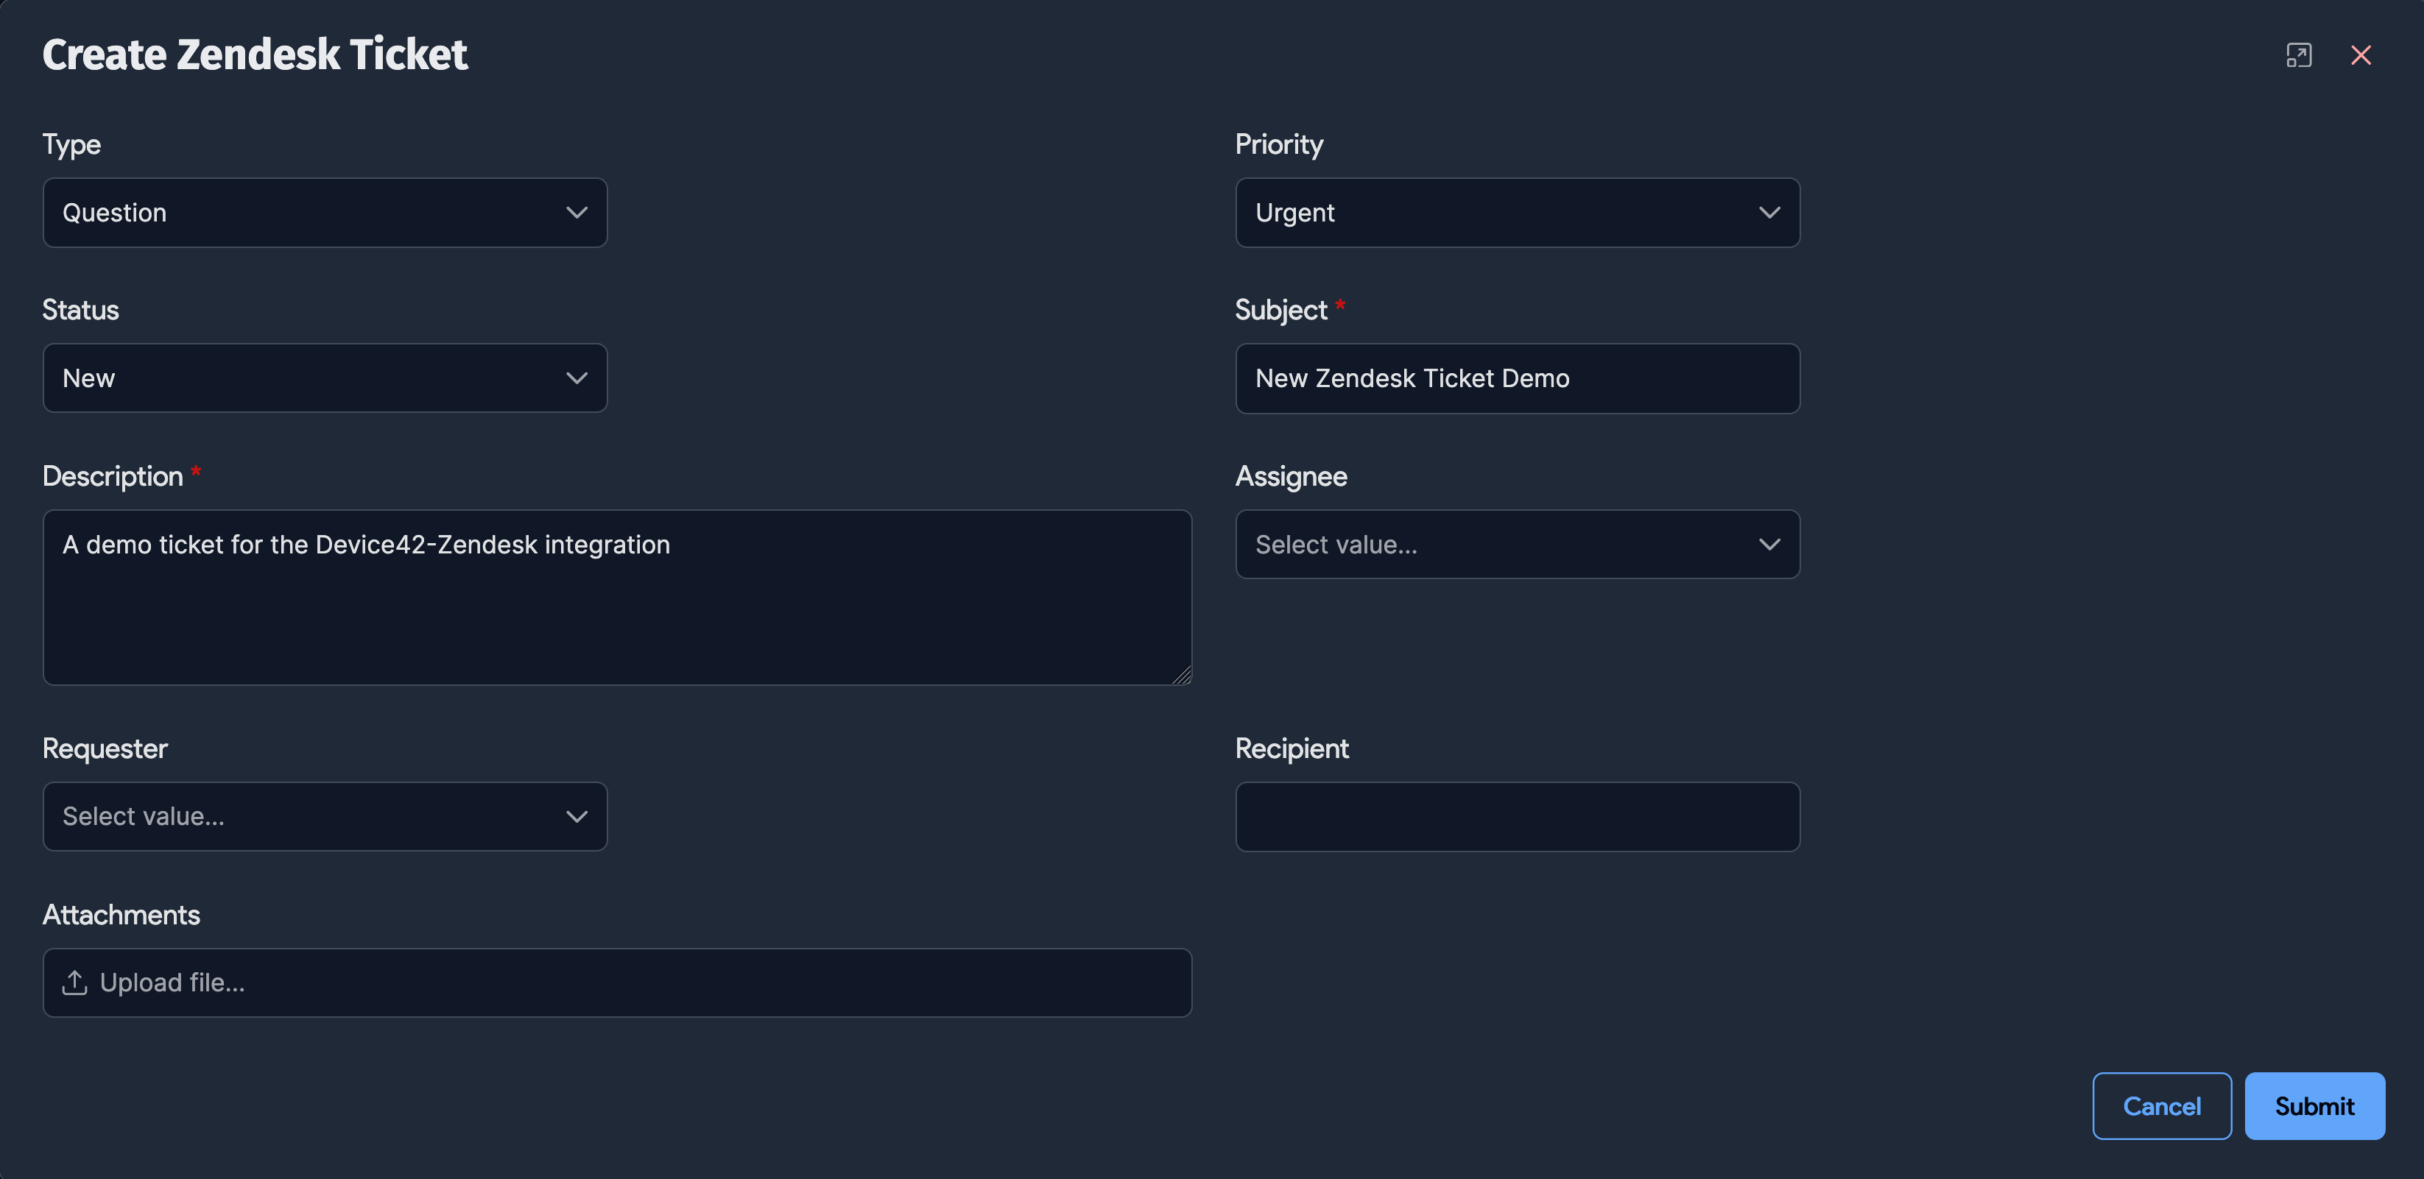Screen dimensions: 2424x1179
Task: Click the Upload file field
Action: coord(617,982)
